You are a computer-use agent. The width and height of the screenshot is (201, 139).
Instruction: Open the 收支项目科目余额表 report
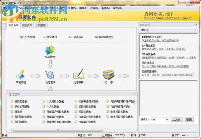click(120, 117)
